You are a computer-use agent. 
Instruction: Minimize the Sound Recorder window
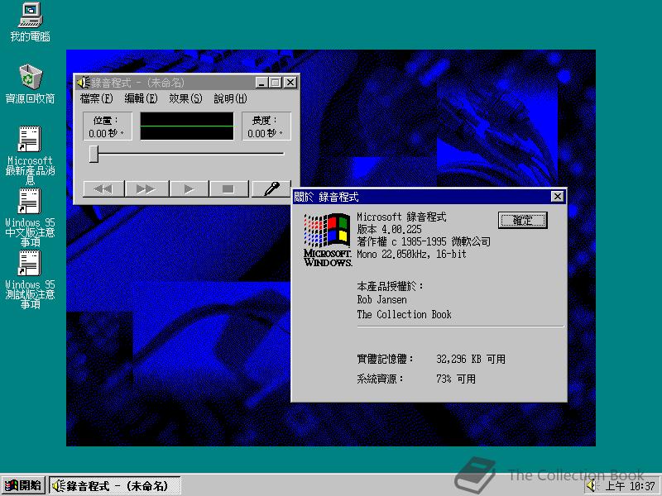pyautogui.click(x=262, y=82)
